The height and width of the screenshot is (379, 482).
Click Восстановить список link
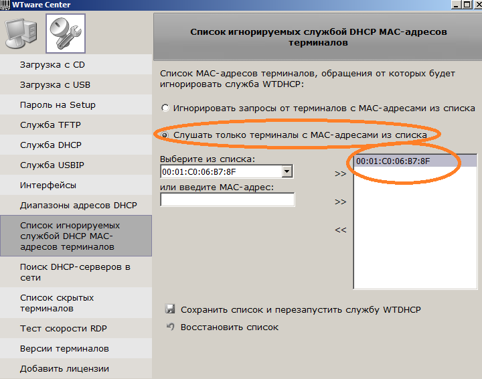pos(230,327)
